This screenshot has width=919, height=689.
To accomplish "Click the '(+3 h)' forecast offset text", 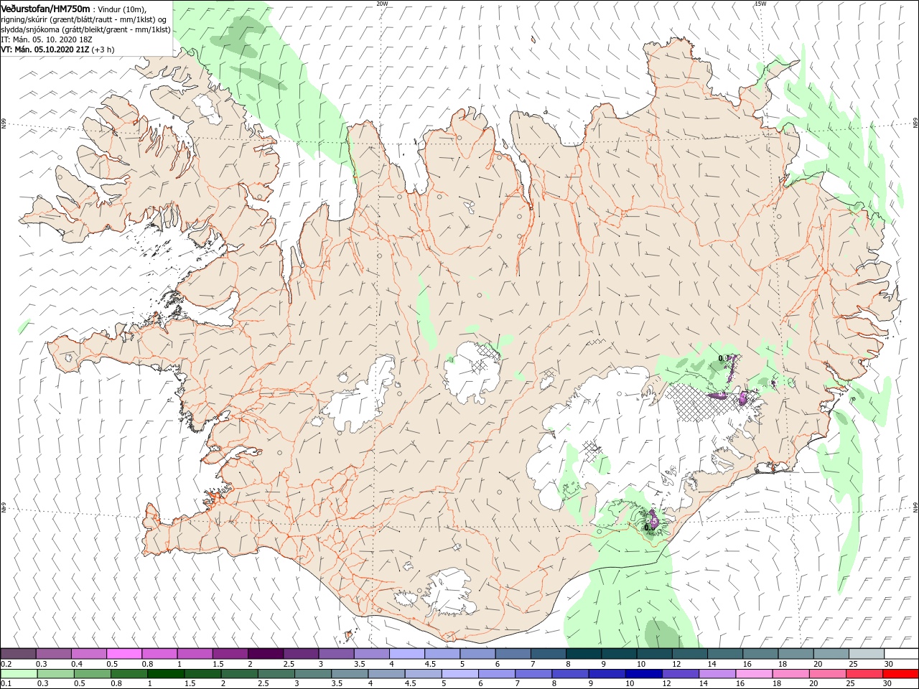I will [103, 50].
